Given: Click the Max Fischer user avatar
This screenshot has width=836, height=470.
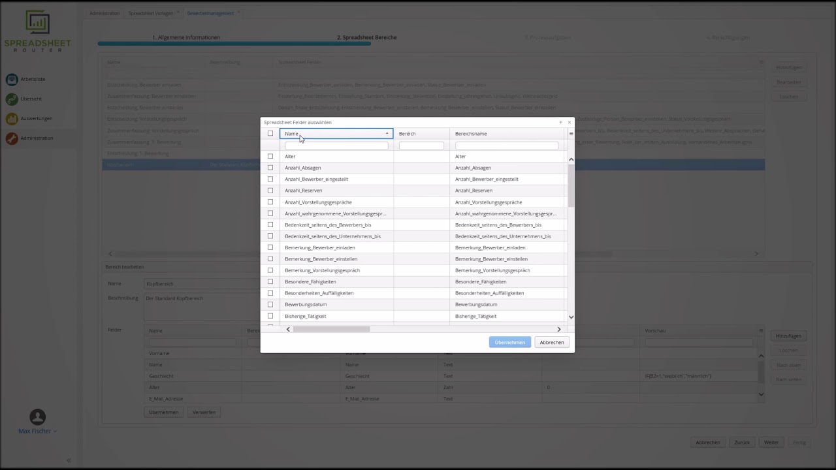Looking at the screenshot, I should click(x=37, y=416).
